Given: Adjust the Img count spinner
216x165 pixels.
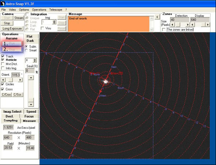Looking at the screenshot, I should click(x=54, y=22).
